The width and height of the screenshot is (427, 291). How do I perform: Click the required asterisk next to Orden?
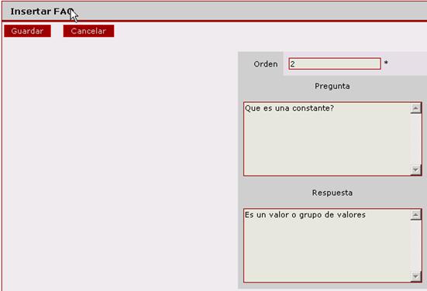coord(386,63)
